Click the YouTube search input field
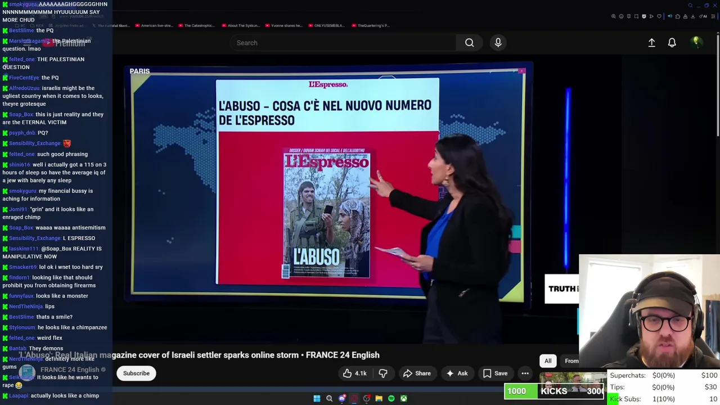The image size is (720, 405). coord(343,43)
